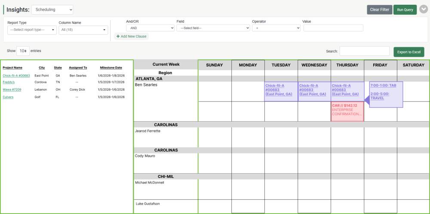430x214 pixels.
Task: Open Column Name All (18) dropdown
Action: (x=83, y=30)
